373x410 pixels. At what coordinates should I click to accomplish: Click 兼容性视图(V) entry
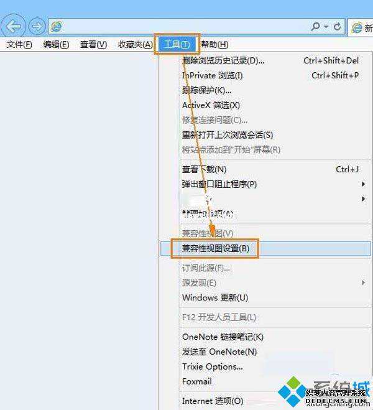tap(265, 233)
